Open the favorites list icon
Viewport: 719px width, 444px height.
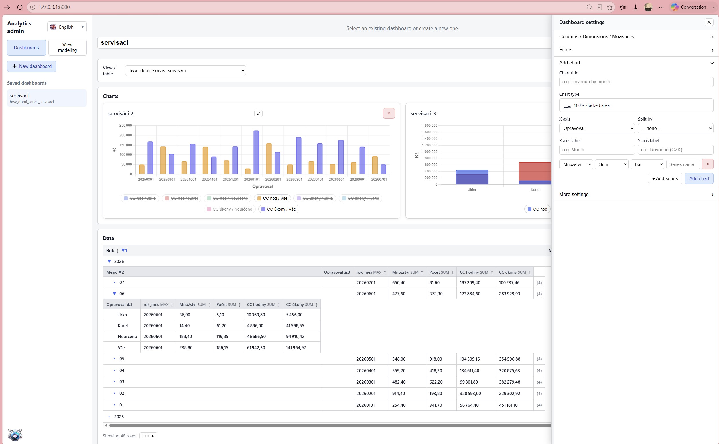tap(623, 7)
